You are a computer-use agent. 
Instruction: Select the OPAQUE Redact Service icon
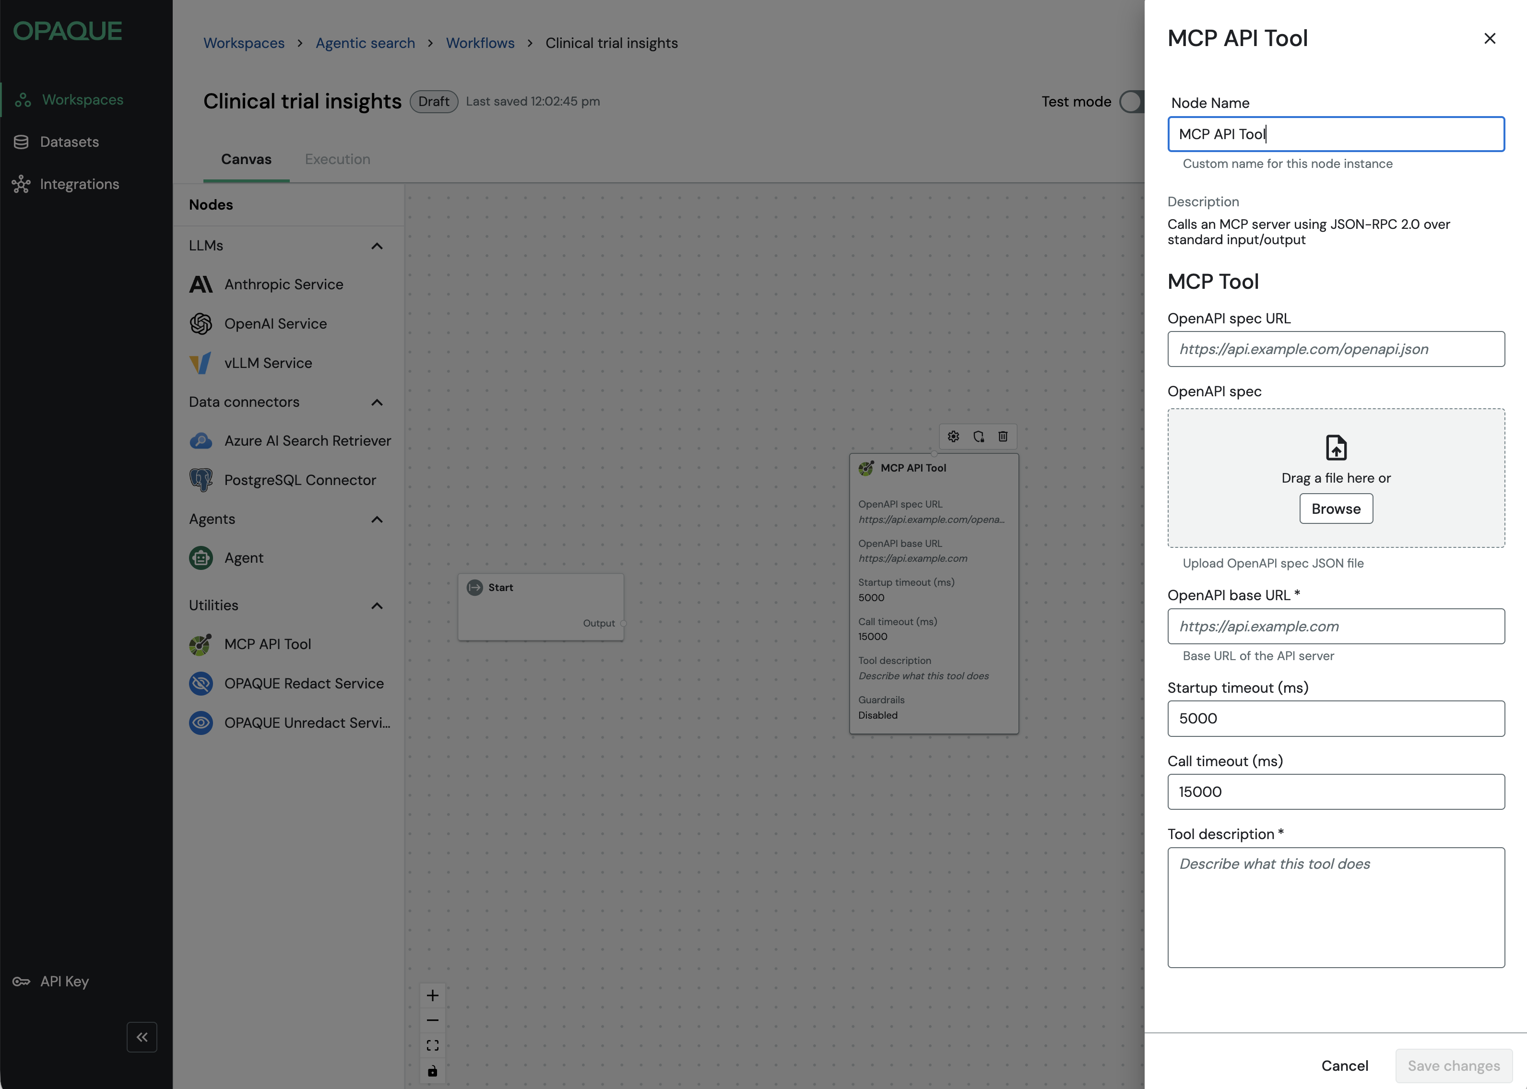(x=201, y=683)
